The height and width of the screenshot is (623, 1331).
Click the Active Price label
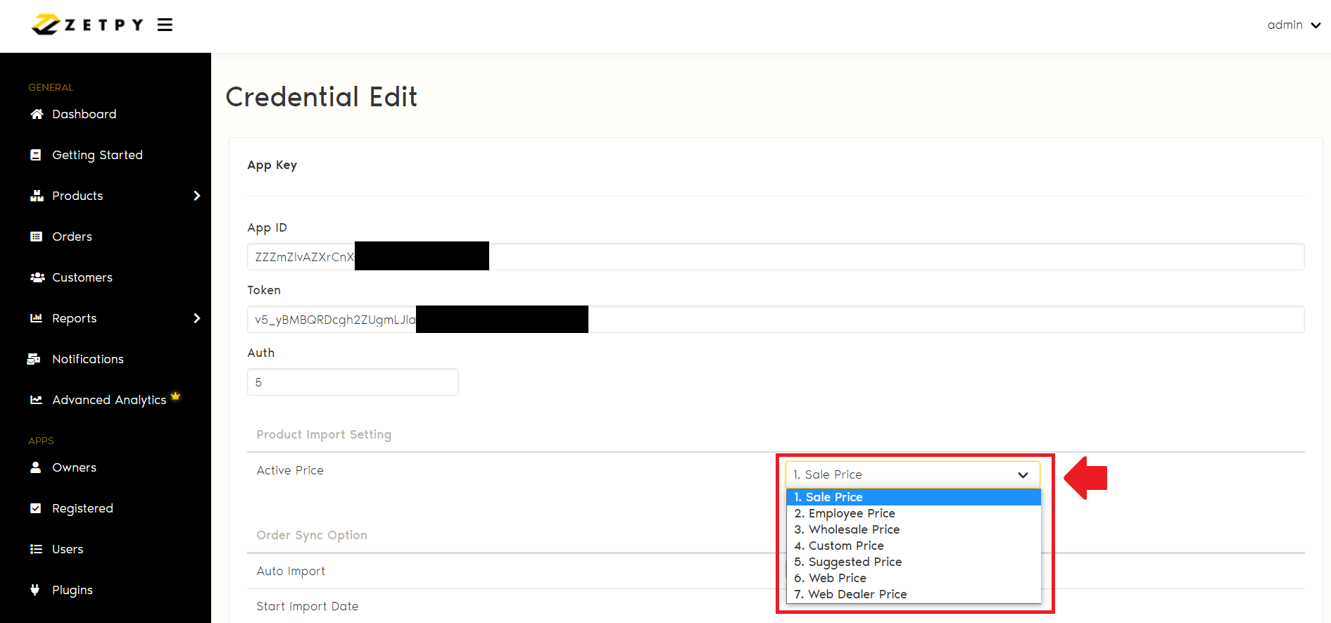coord(290,470)
